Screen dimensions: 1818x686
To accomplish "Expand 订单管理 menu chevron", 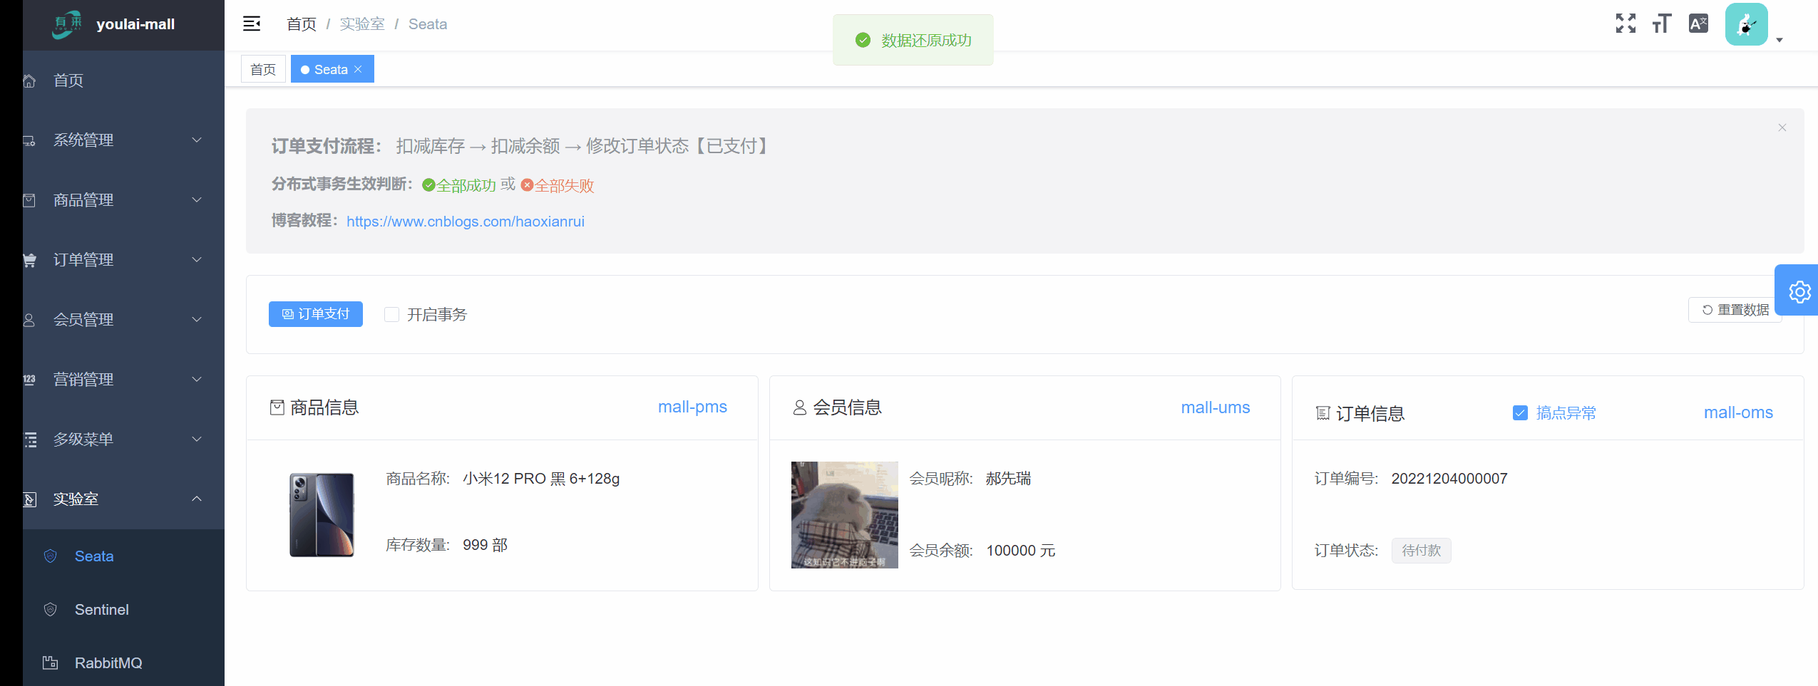I will tap(197, 260).
